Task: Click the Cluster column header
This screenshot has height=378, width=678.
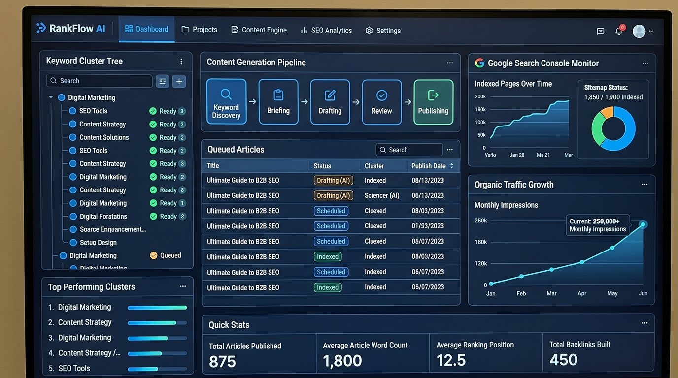Action: coord(374,166)
